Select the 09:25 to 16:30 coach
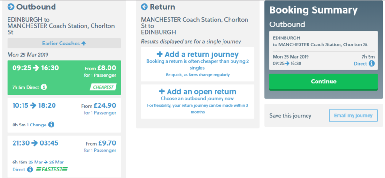Screen dimensions: 385x178 pos(64,78)
